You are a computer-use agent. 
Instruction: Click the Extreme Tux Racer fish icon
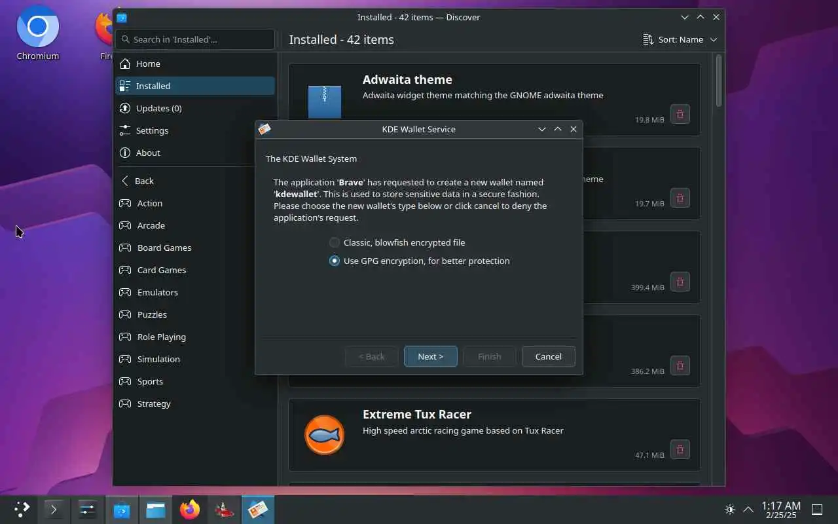(x=325, y=435)
